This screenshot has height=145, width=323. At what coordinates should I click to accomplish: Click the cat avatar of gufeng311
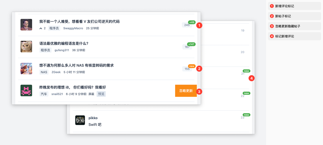point(26,47)
